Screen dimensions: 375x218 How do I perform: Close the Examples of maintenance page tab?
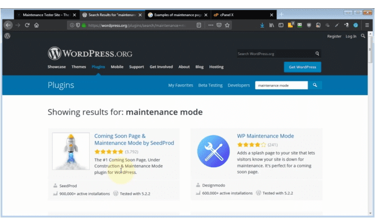pyautogui.click(x=206, y=15)
